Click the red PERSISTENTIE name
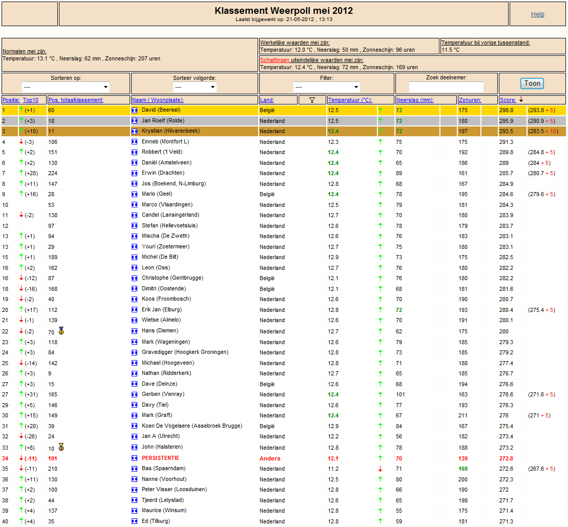This screenshot has height=527, width=568. tap(160, 458)
